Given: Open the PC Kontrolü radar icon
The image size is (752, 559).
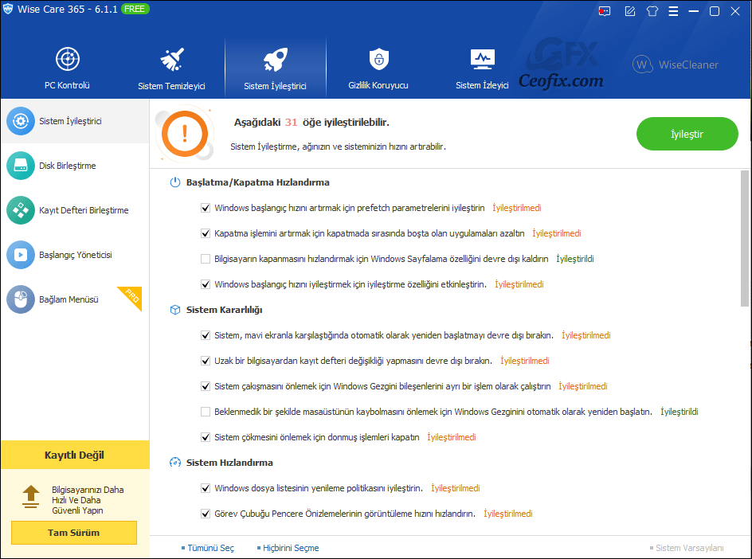Looking at the screenshot, I should coord(68,59).
